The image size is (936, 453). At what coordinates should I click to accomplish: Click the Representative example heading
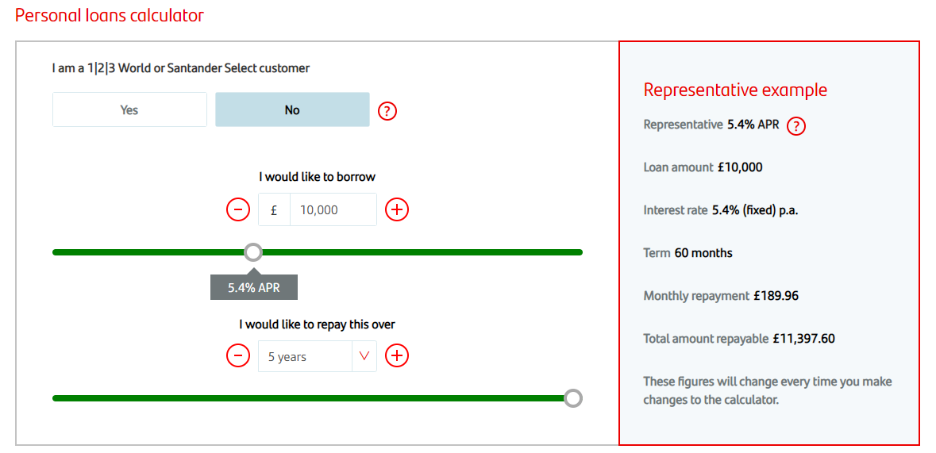735,90
